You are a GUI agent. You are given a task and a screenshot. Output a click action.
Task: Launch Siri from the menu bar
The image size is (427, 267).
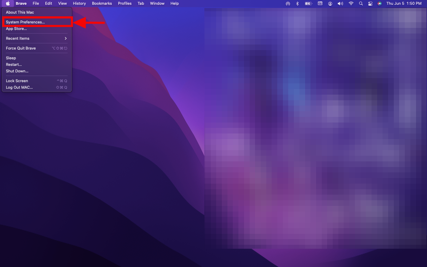coord(380,4)
